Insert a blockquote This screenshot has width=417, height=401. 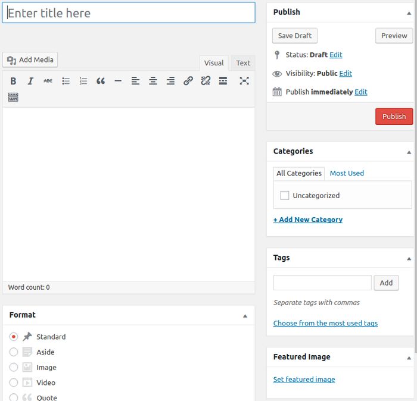point(101,81)
